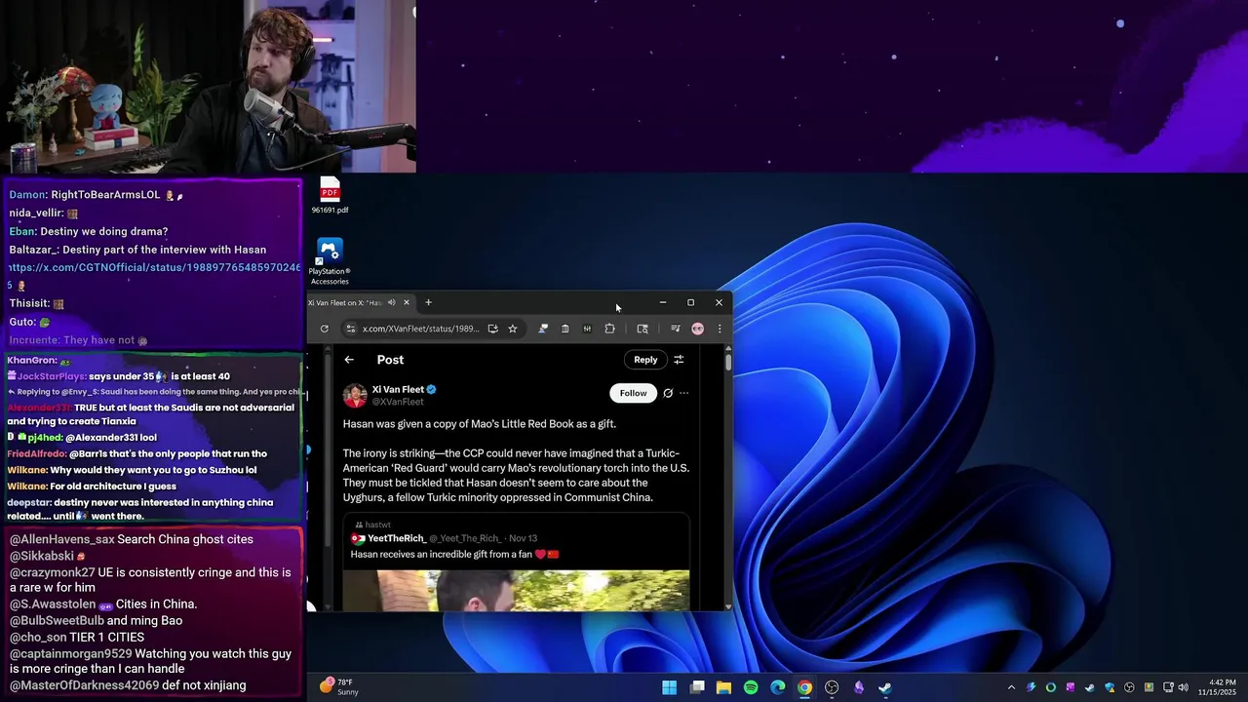
Task: Open the Windows Start menu
Action: click(670, 687)
